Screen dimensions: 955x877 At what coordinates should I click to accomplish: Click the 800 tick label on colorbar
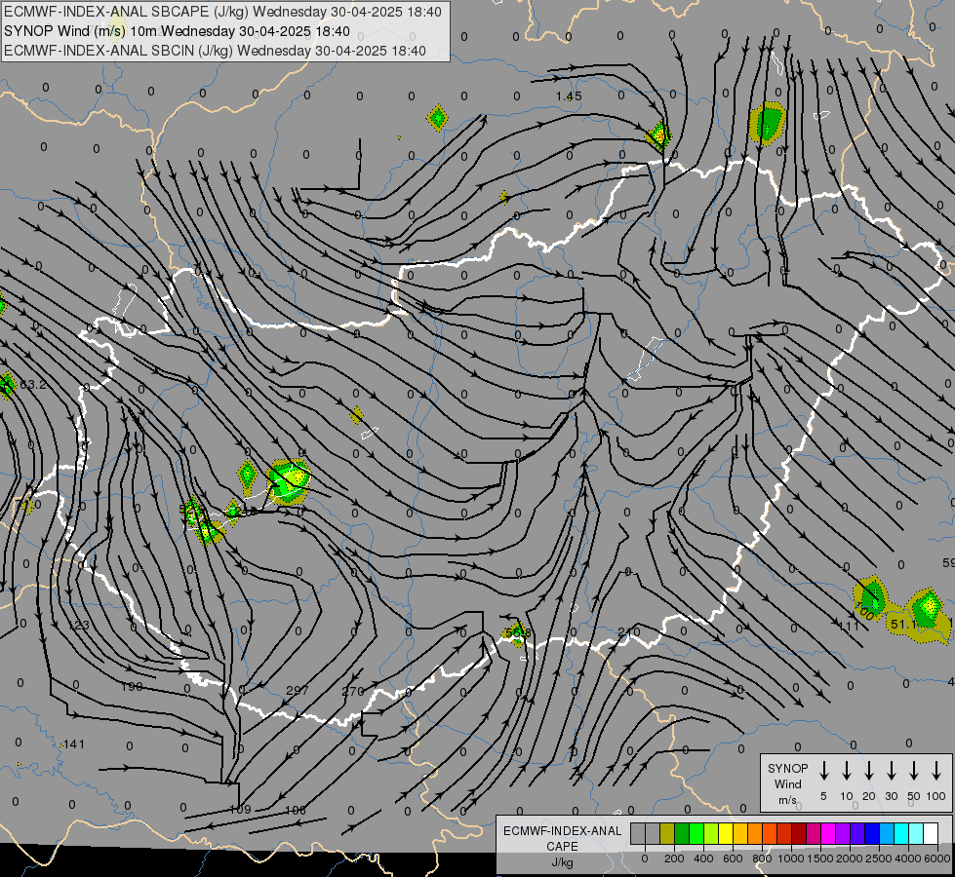[x=762, y=858]
